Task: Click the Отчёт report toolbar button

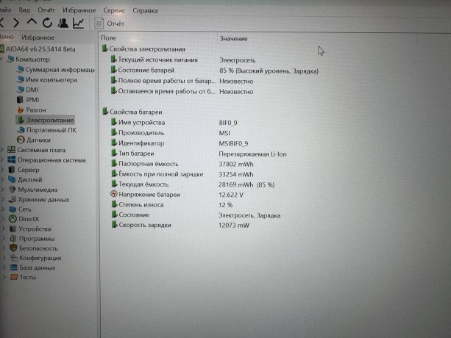Action: click(110, 24)
